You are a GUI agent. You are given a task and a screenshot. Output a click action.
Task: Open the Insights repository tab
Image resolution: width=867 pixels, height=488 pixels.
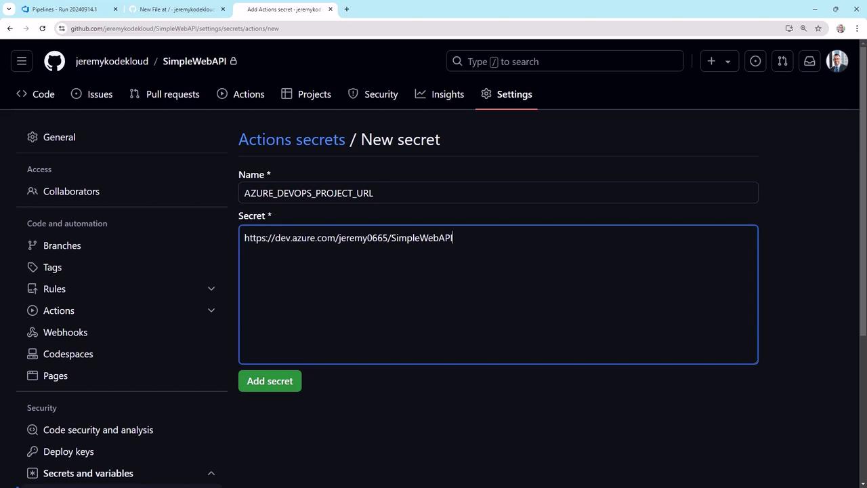tap(440, 94)
